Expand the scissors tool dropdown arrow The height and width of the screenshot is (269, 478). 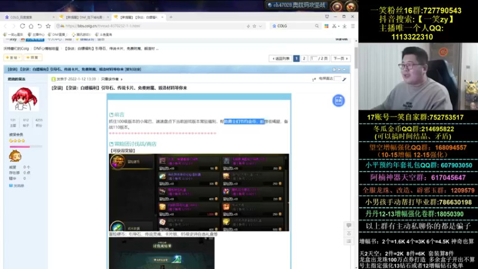point(338,26)
